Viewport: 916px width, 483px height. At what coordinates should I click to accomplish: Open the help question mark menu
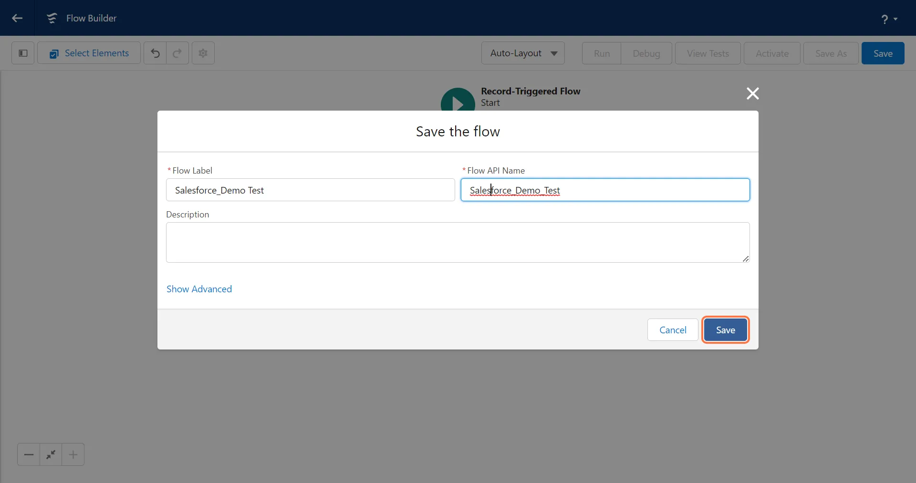coord(888,19)
